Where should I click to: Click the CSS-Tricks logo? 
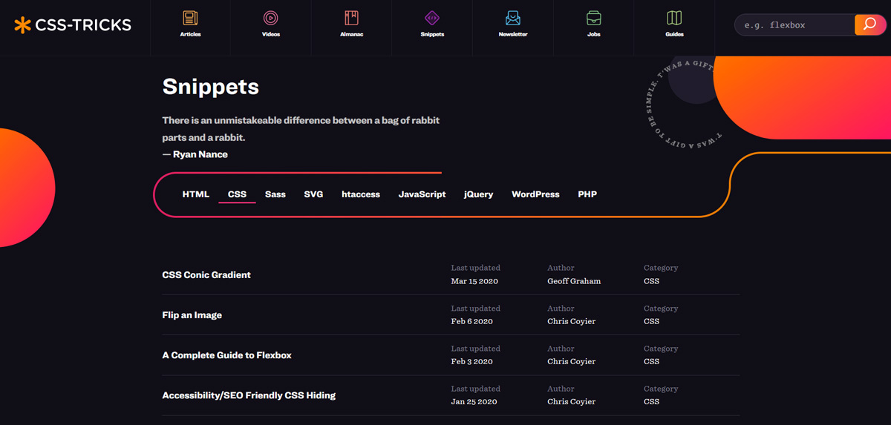pos(73,25)
